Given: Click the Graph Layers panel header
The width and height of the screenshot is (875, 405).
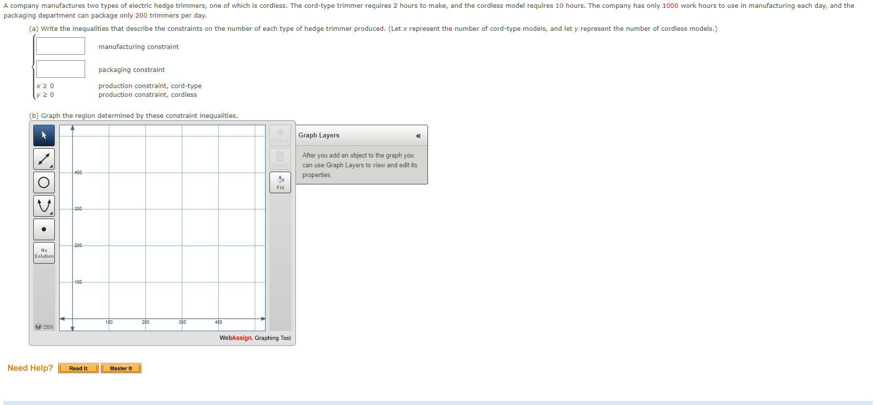Looking at the screenshot, I should click(361, 135).
